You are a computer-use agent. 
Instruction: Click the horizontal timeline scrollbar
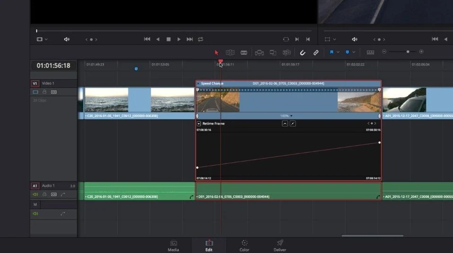click(x=373, y=236)
